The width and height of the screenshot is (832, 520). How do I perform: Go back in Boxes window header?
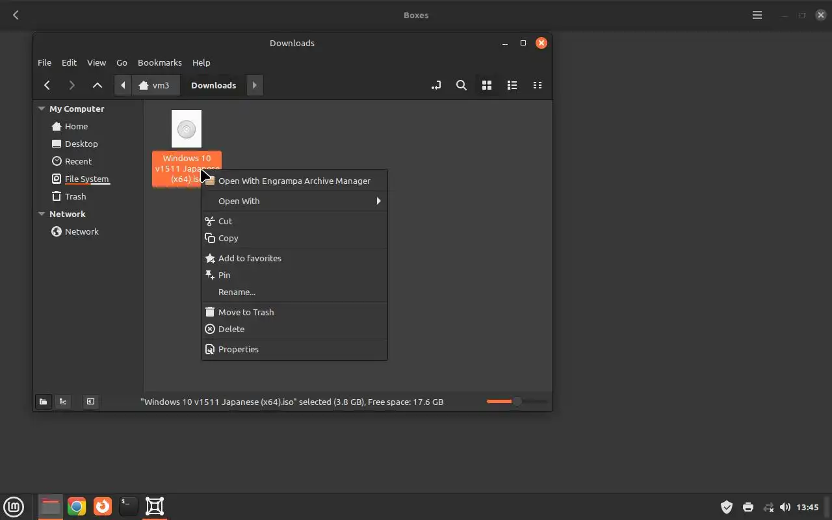(x=16, y=15)
